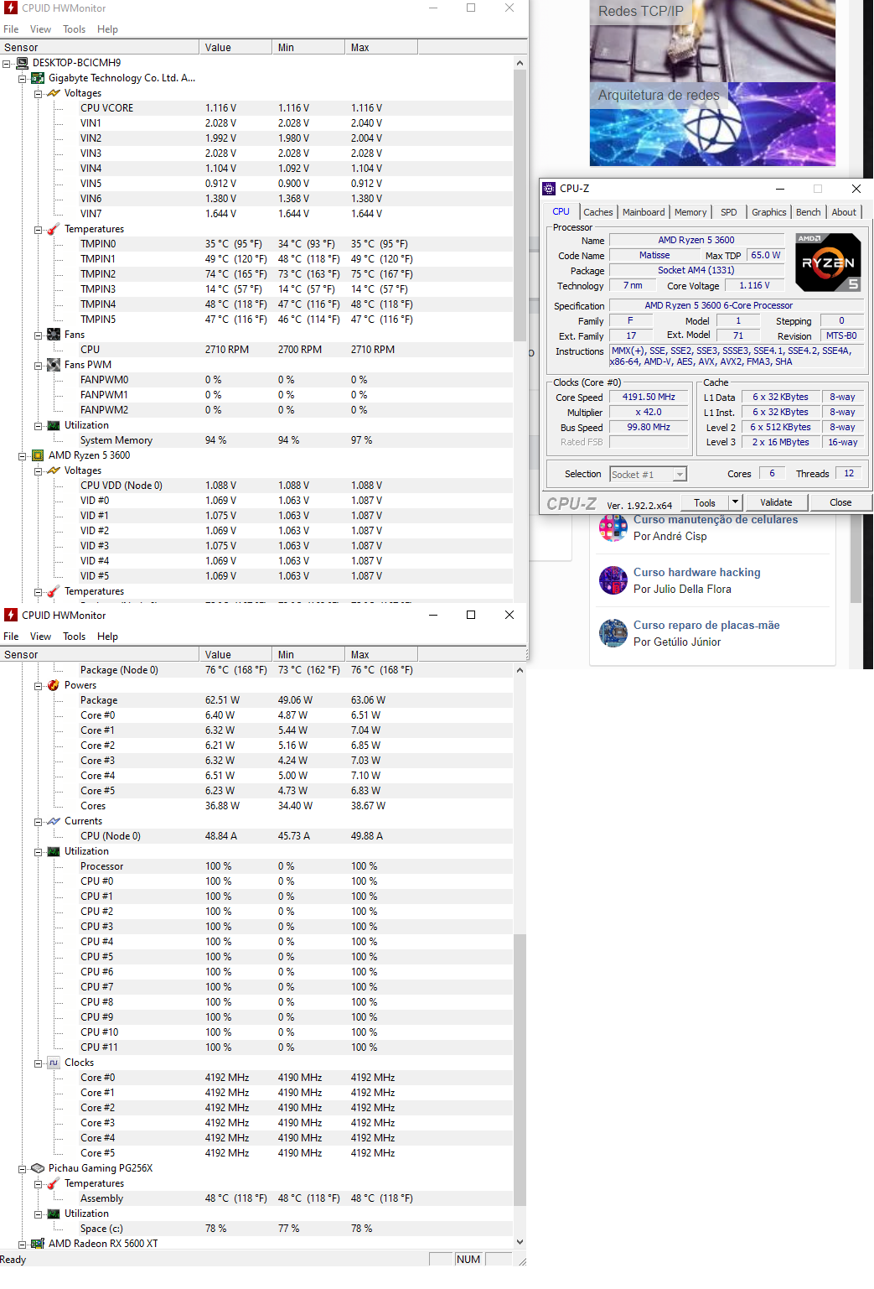Viewport: 874px width, 1289px height.
Task: Switch to the Mainboard tab in CPU-Z
Action: click(x=644, y=212)
